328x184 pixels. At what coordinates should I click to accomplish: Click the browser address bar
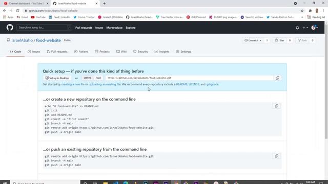[161, 11]
